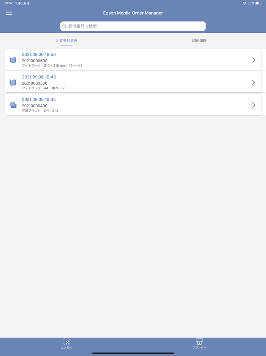
Task: Click the magnifying glass in the search bar
Action: pyautogui.click(x=64, y=26)
